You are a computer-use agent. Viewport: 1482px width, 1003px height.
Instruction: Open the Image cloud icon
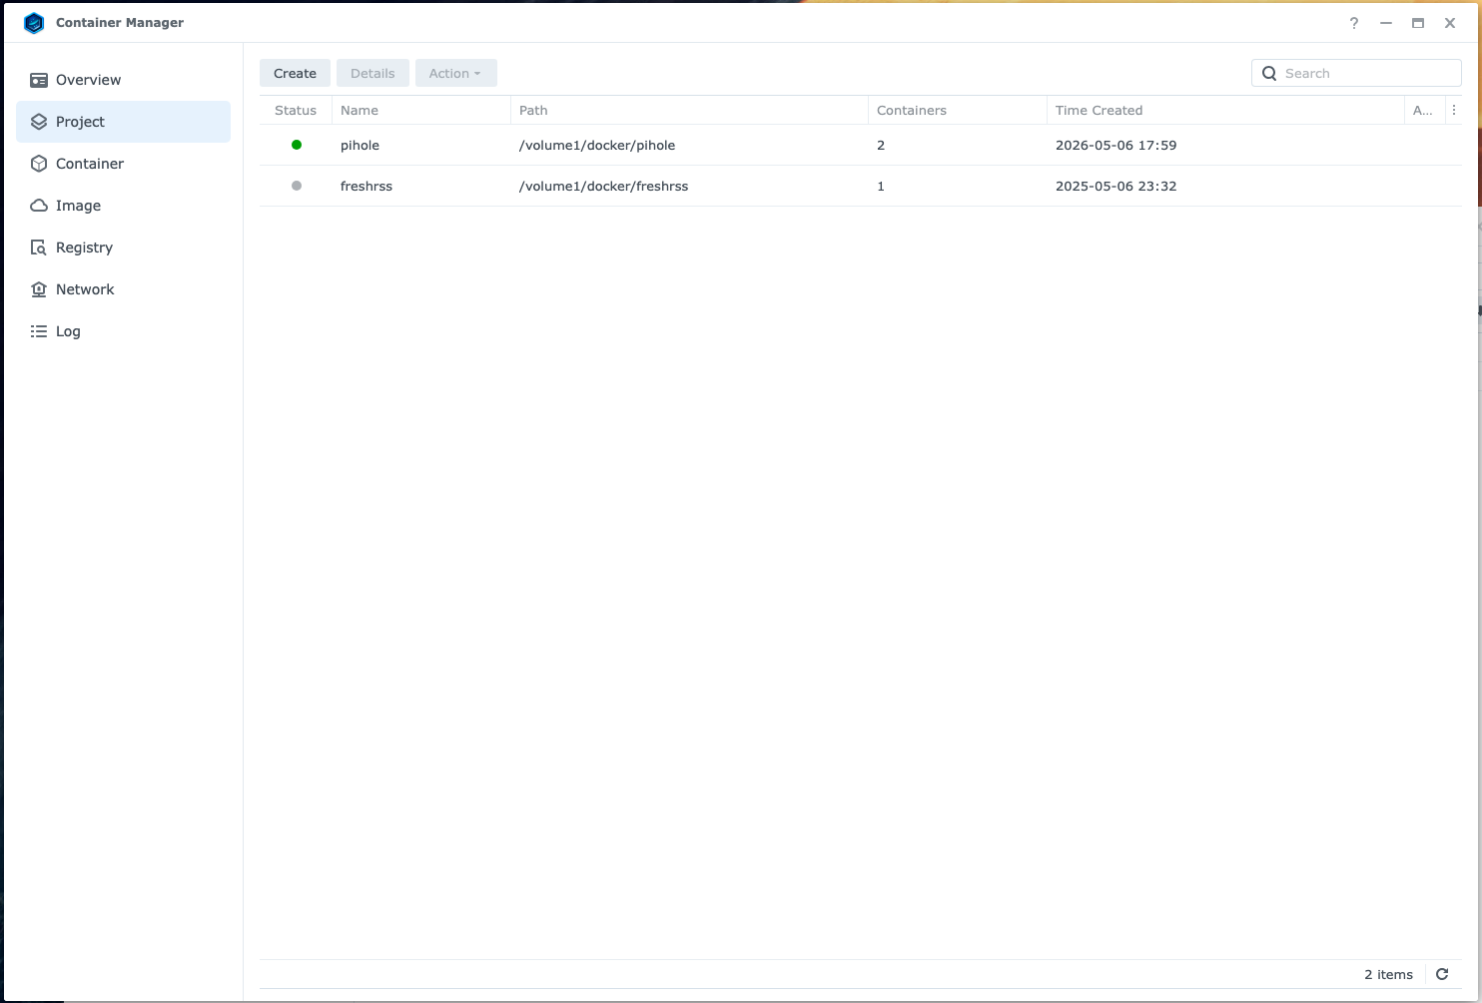pos(39,206)
